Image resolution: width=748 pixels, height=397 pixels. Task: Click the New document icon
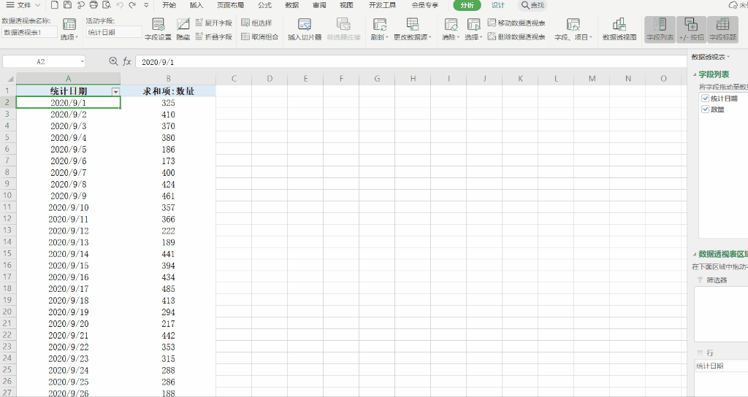[54, 5]
